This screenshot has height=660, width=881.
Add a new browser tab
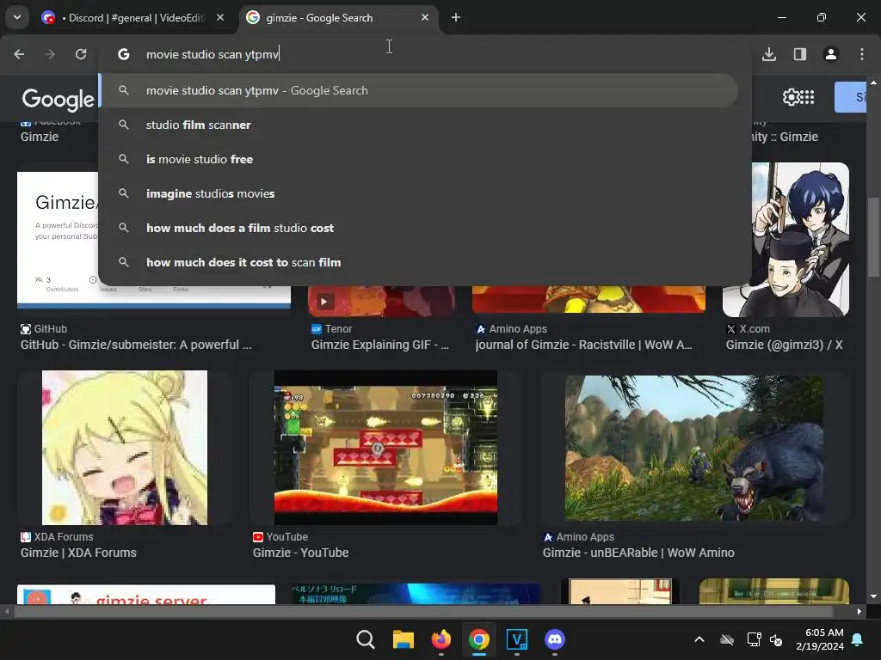[456, 17]
